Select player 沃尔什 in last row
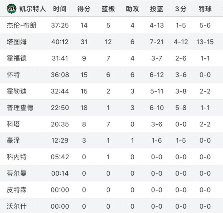223x213 pixels. pyautogui.click(x=17, y=206)
